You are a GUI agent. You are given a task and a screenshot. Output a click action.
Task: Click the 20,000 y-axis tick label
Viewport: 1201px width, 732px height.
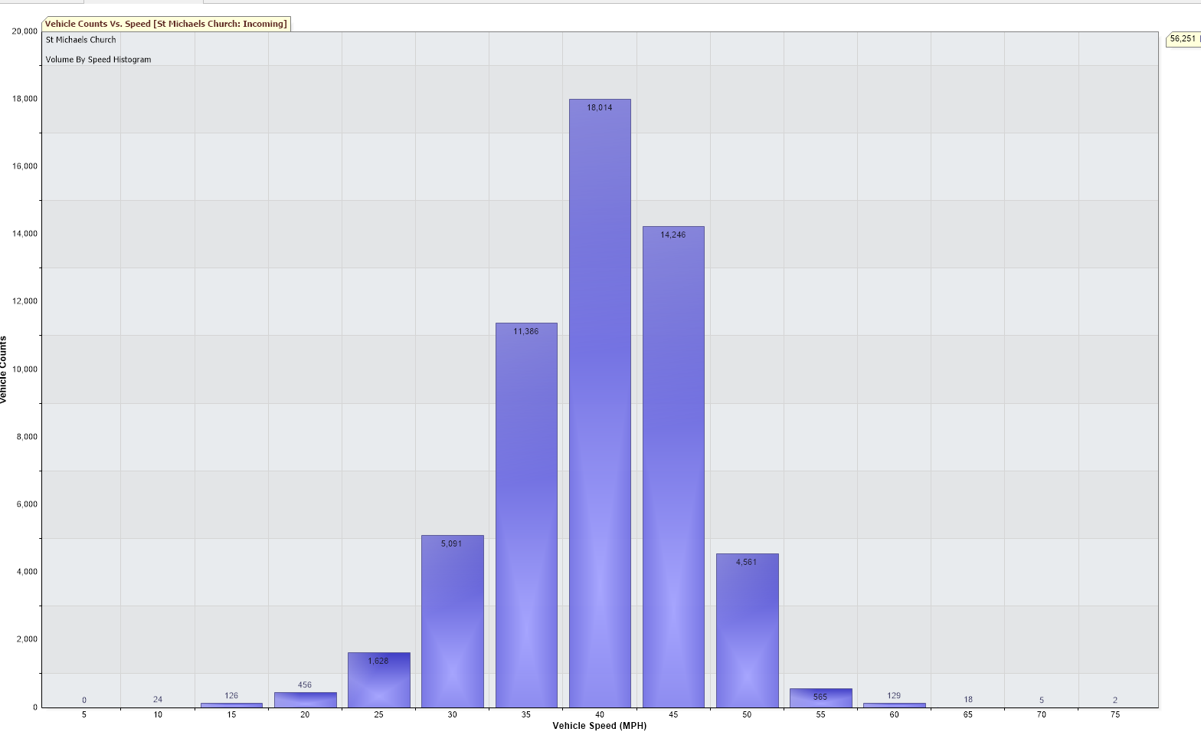[25, 31]
